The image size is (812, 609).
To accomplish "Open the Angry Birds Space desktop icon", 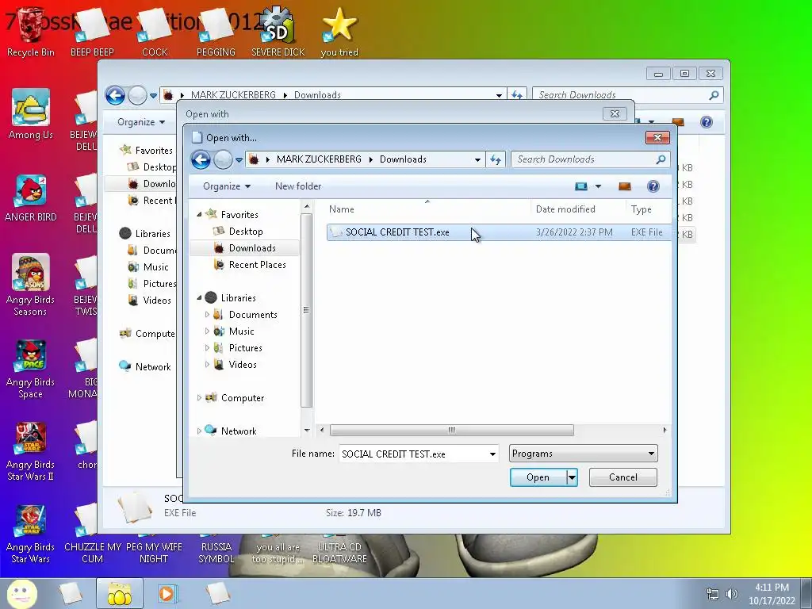I will (31, 368).
